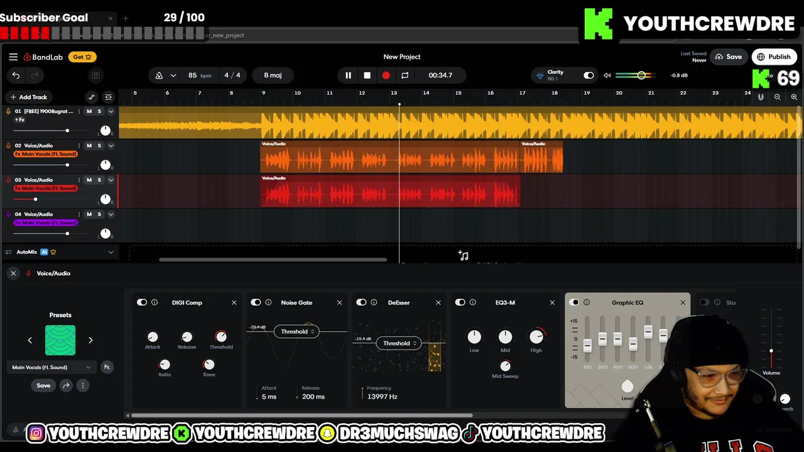The width and height of the screenshot is (804, 452).
Task: Click the add loop music note icon
Action: 464,256
